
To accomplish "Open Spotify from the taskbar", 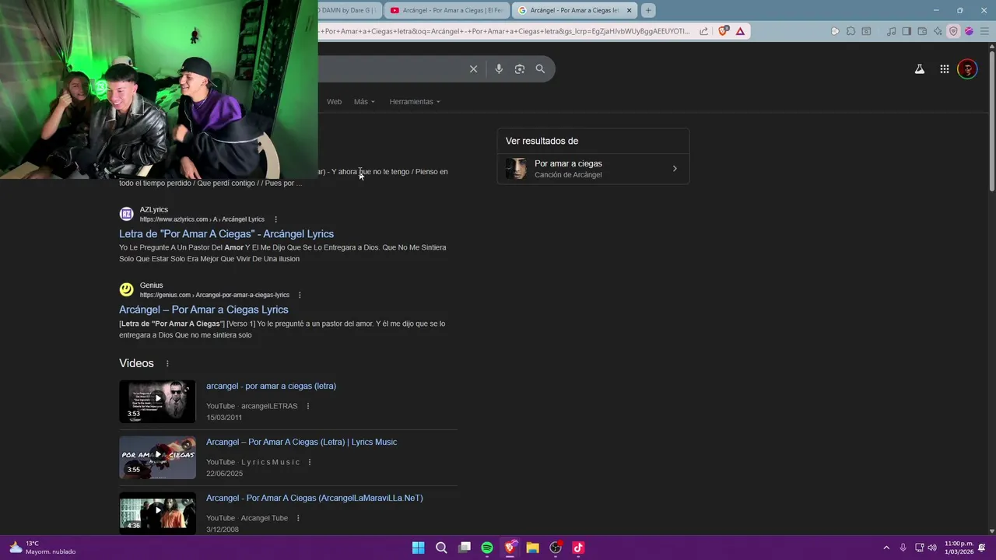I will [x=487, y=548].
